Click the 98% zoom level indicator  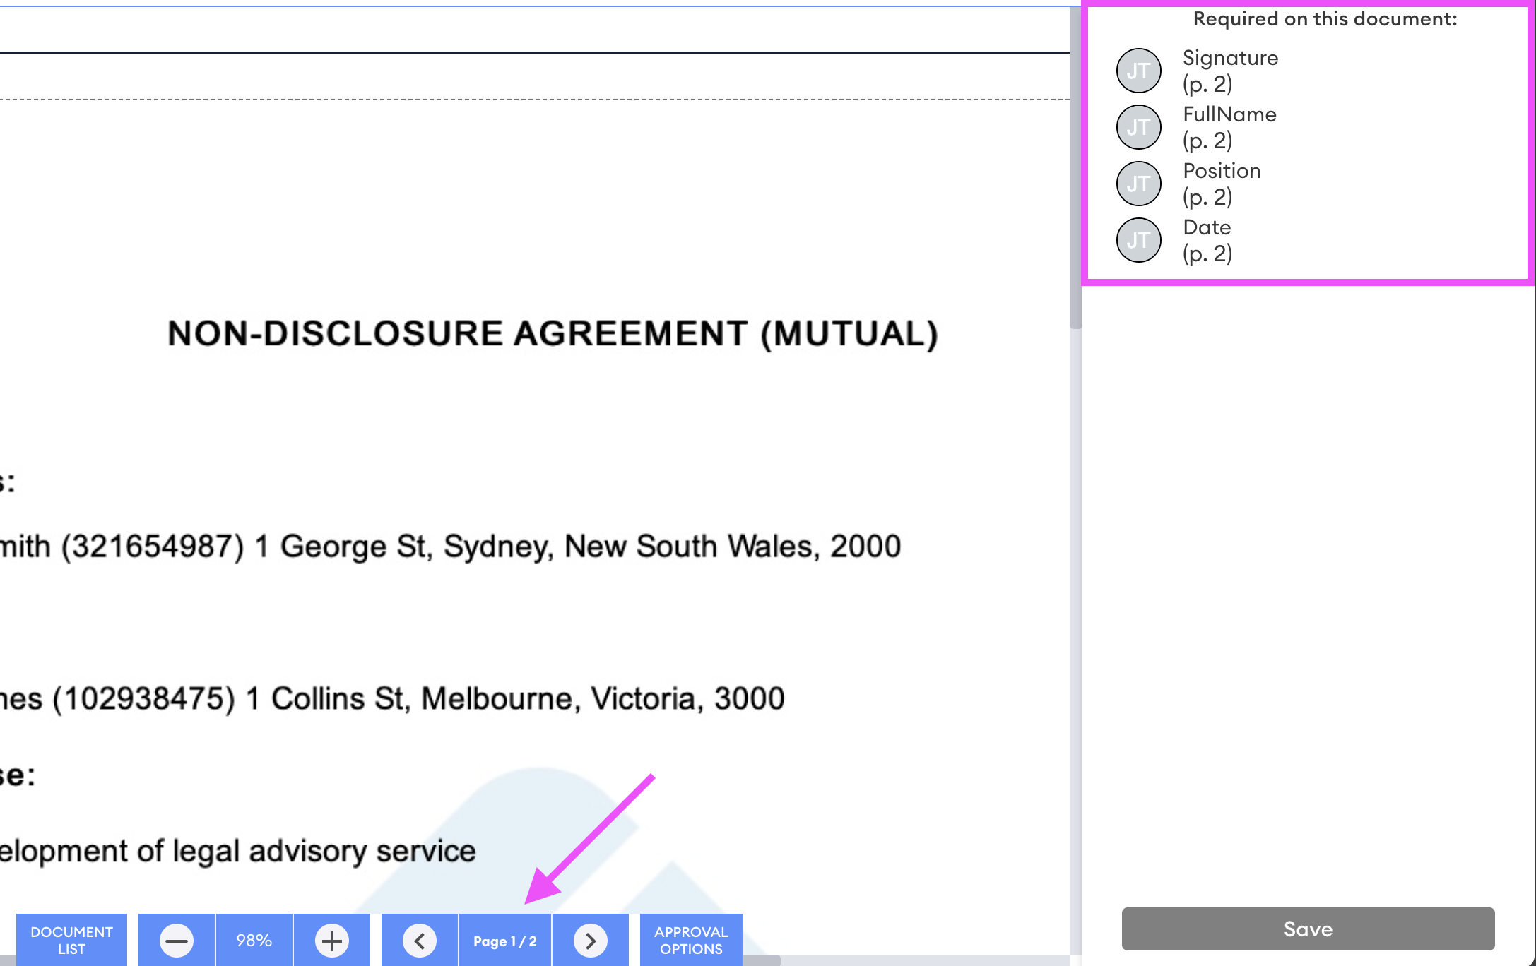click(x=254, y=940)
